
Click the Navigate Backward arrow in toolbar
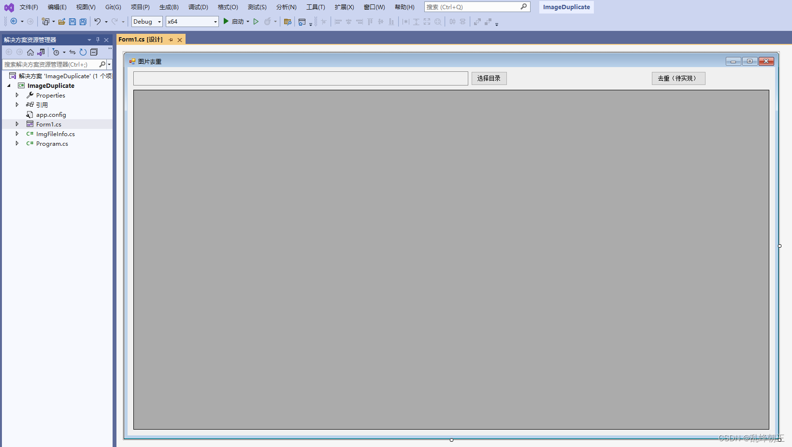(14, 21)
